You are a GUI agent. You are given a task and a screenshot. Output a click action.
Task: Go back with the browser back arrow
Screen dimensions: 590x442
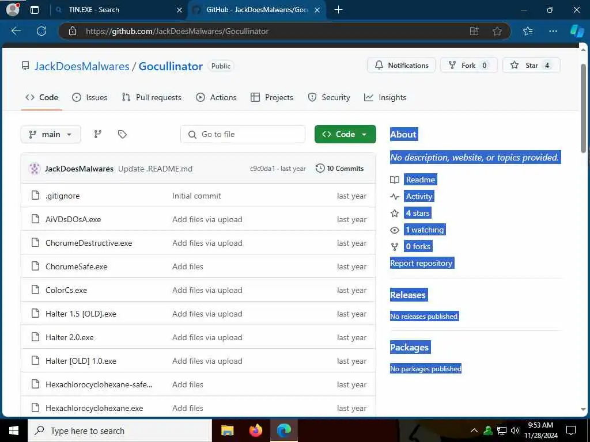[16, 31]
